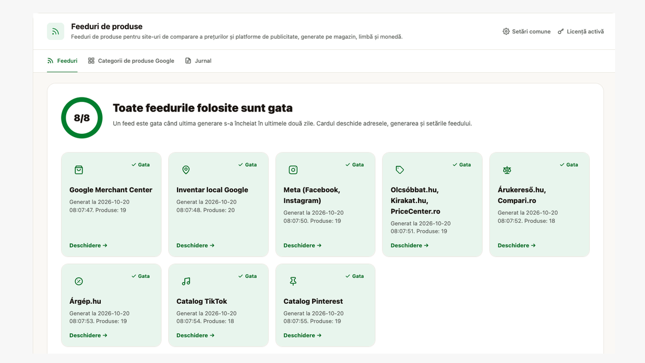Click the Gata status on the Meta card

click(355, 165)
